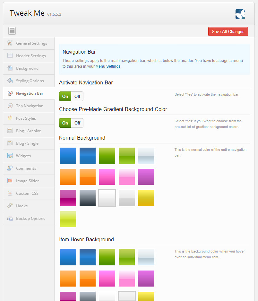Click the General Settings tools icon
The width and height of the screenshot is (258, 301).
10,43
